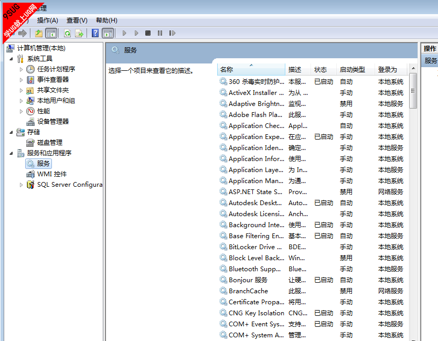Sort by the 名称 column header
The image size is (438, 341).
point(251,70)
